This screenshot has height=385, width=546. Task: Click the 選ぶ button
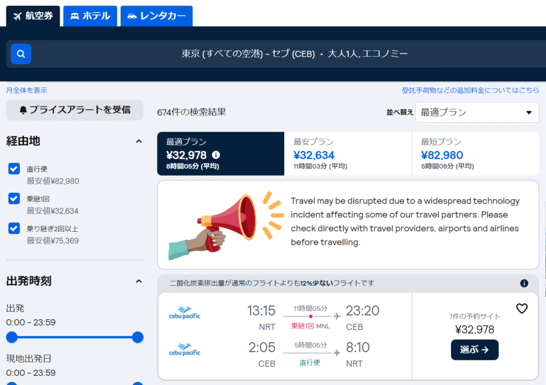[x=475, y=350]
